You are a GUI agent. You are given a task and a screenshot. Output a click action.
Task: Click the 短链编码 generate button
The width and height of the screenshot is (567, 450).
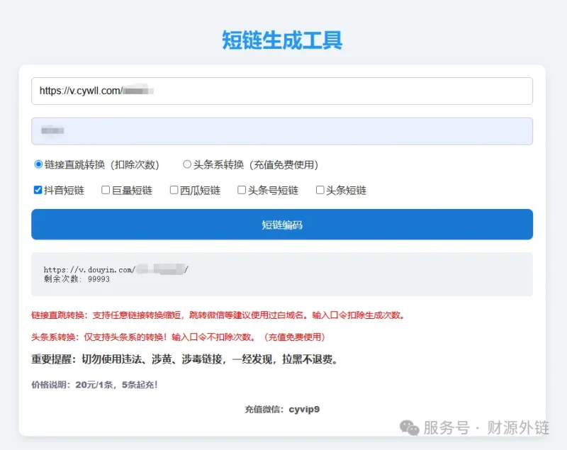pyautogui.click(x=281, y=224)
